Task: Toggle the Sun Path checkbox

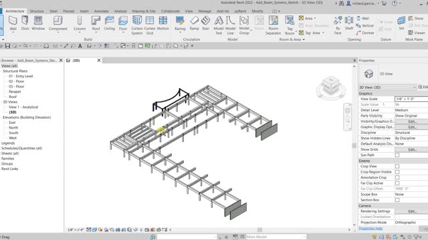Action: coord(397,155)
